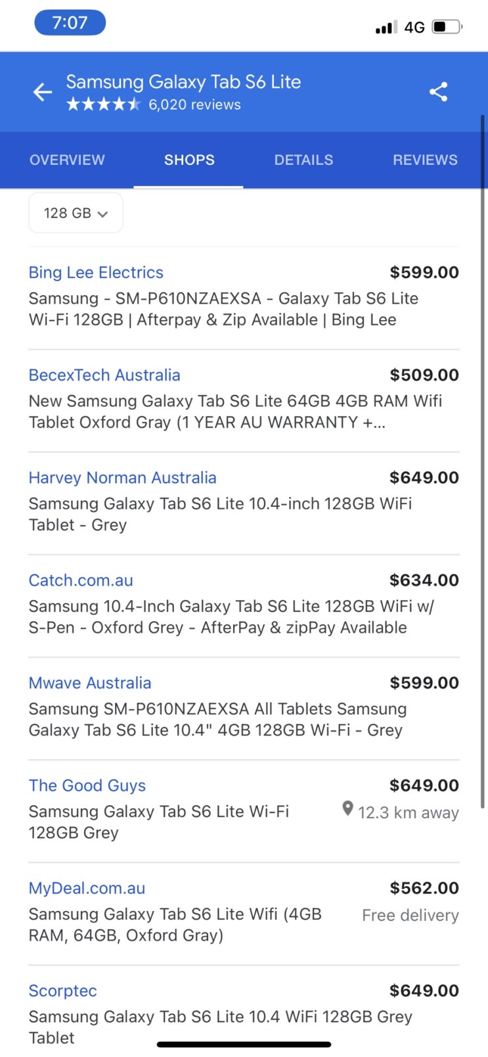Open the Catch.com.au shop link
This screenshot has height=1057, width=488.
[81, 580]
